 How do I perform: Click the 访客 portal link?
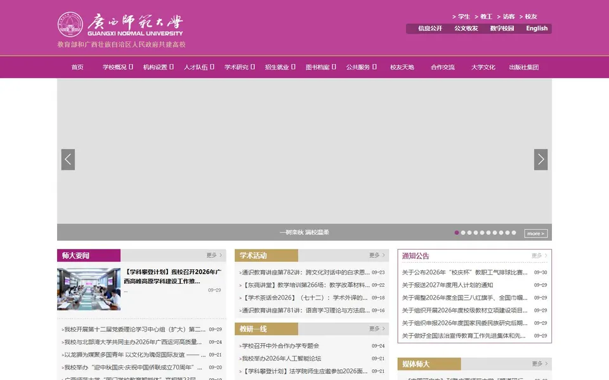point(506,16)
